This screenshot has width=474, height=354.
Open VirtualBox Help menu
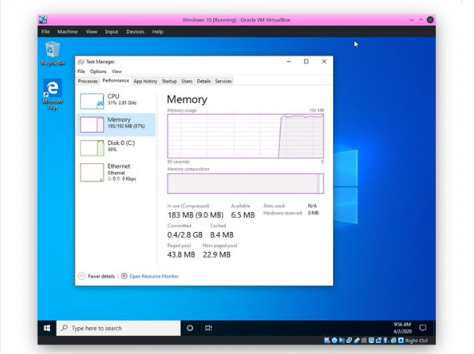pyautogui.click(x=158, y=32)
